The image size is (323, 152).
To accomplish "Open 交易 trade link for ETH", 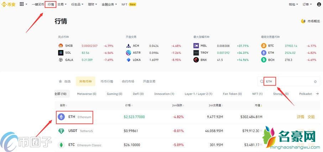I will [311, 117].
